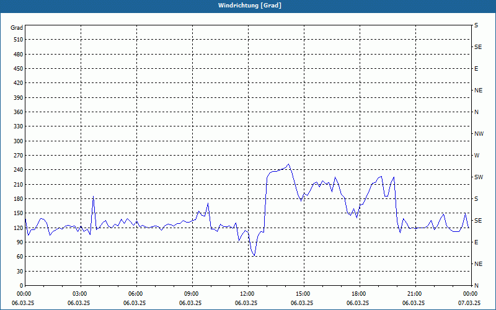Click the "Grad" y-axis unit label
The image size is (496, 310).
(x=17, y=28)
